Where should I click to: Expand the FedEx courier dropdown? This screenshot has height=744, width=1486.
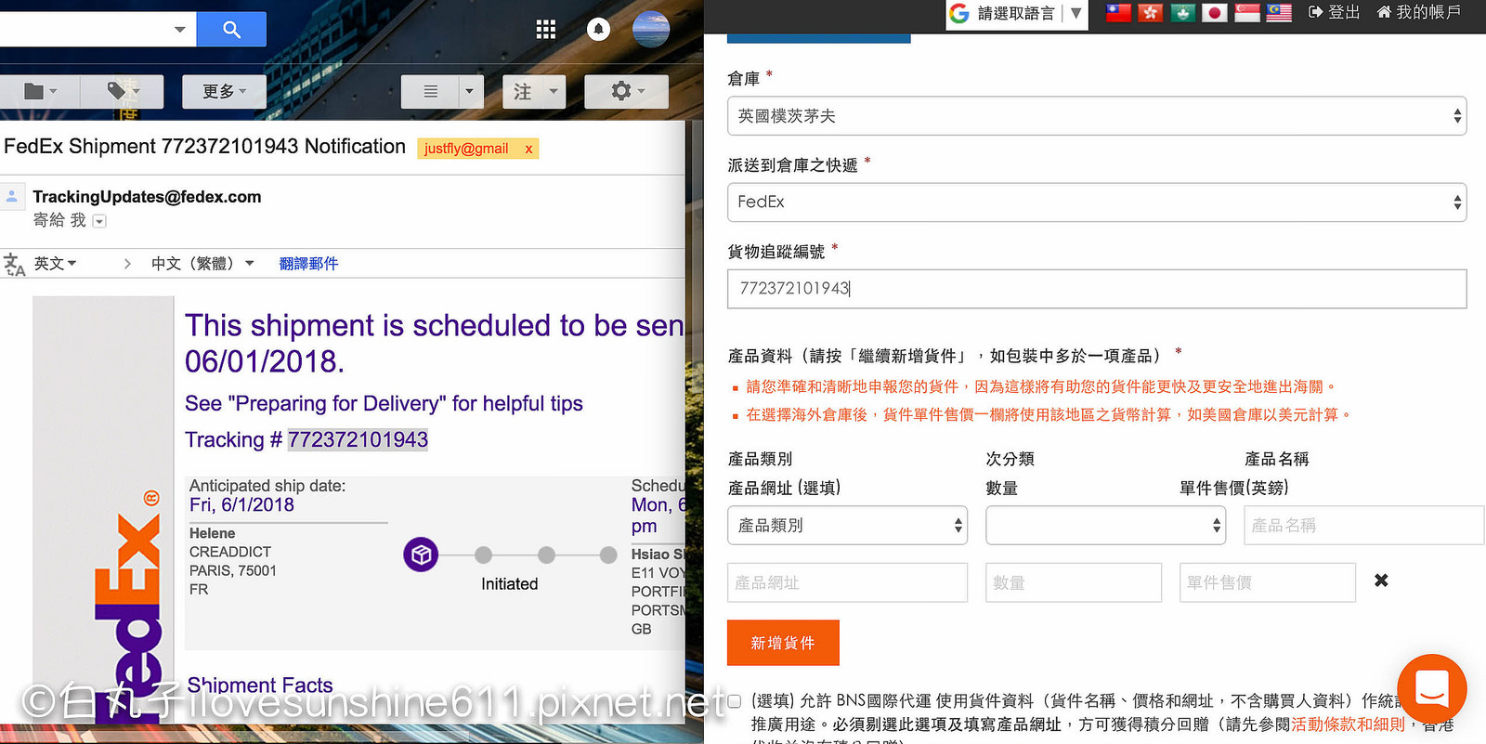(x=1096, y=202)
